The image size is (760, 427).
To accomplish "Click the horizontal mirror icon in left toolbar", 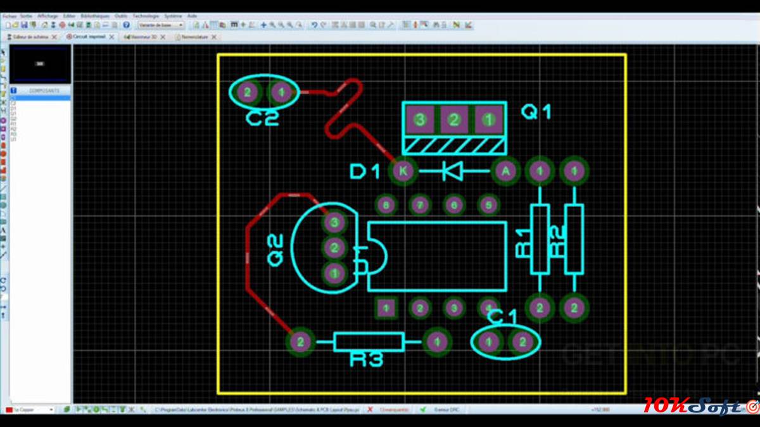I will (3, 307).
